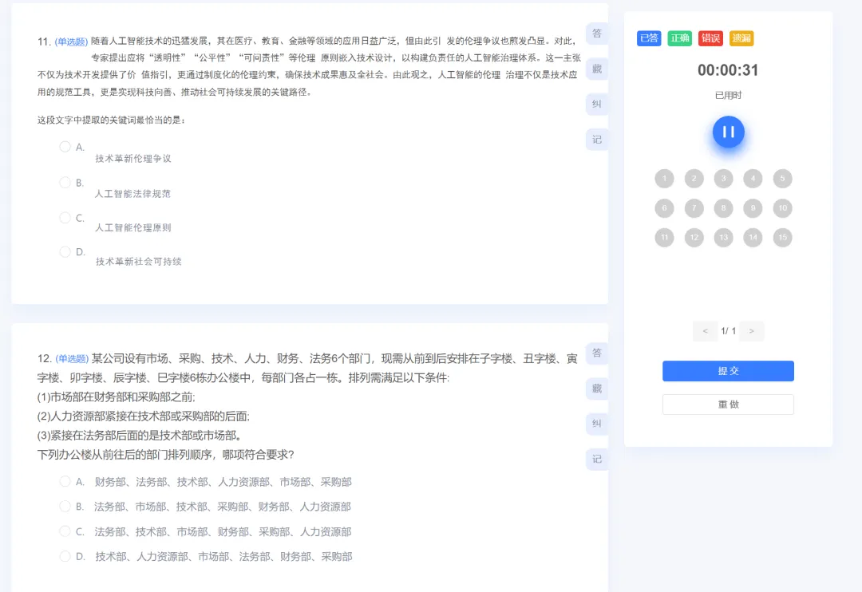Report an error using question 12's 纠 tab
Viewport: 862px width, 592px height.
pyautogui.click(x=597, y=424)
